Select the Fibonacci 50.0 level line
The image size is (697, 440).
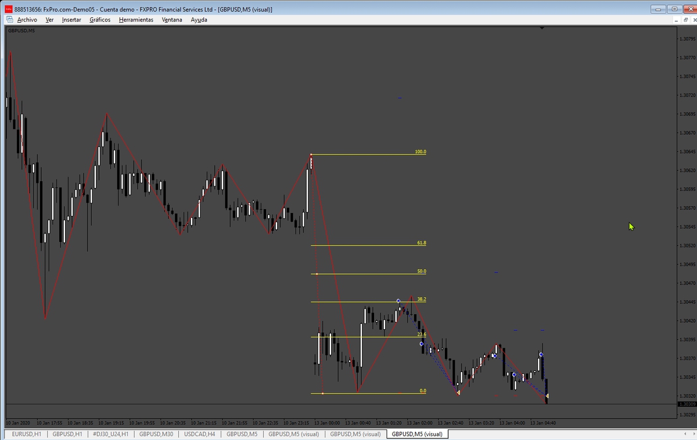pyautogui.click(x=368, y=274)
